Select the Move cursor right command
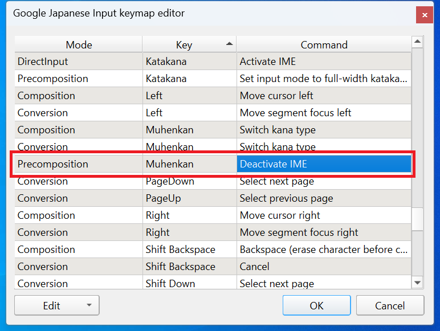The width and height of the screenshot is (440, 331). 324,215
